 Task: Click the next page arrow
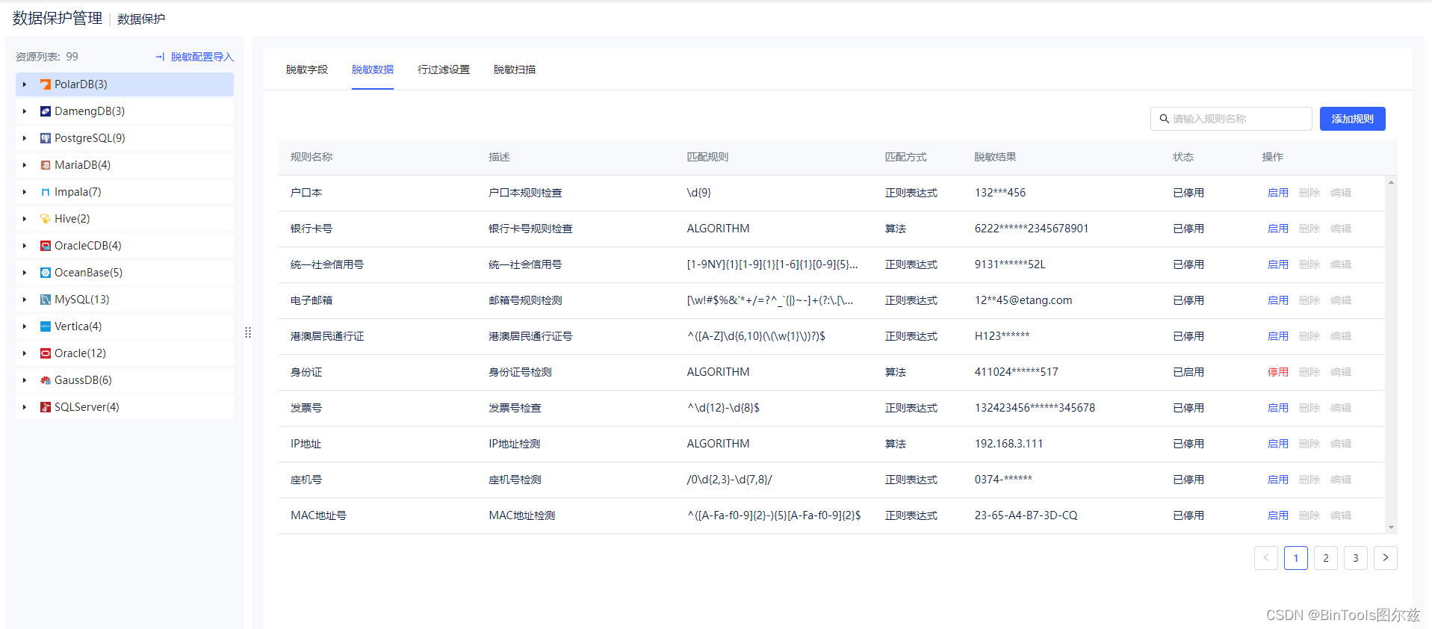[x=1386, y=558]
